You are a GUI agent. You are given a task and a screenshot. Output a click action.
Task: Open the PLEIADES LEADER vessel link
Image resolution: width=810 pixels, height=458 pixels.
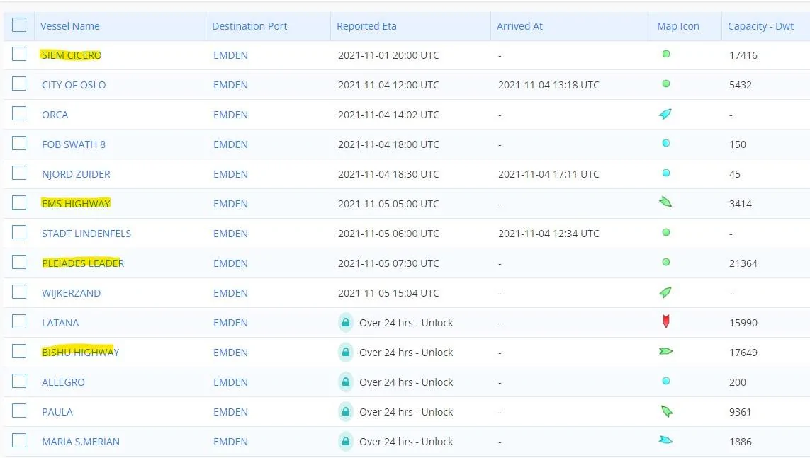(x=83, y=263)
